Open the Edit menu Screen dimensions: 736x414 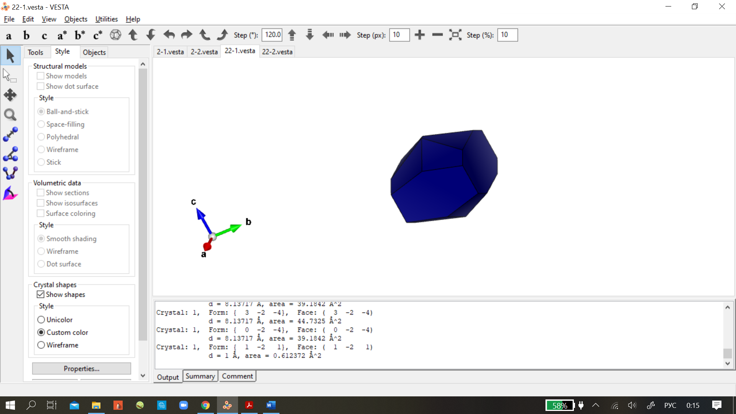28,19
